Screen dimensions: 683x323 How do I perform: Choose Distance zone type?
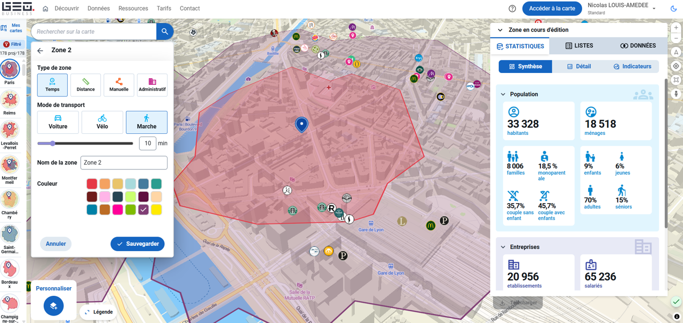point(85,85)
